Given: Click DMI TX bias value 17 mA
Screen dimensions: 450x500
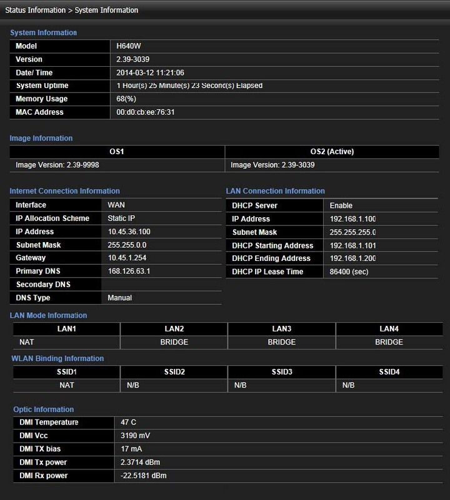Looking at the screenshot, I should tap(131, 449).
